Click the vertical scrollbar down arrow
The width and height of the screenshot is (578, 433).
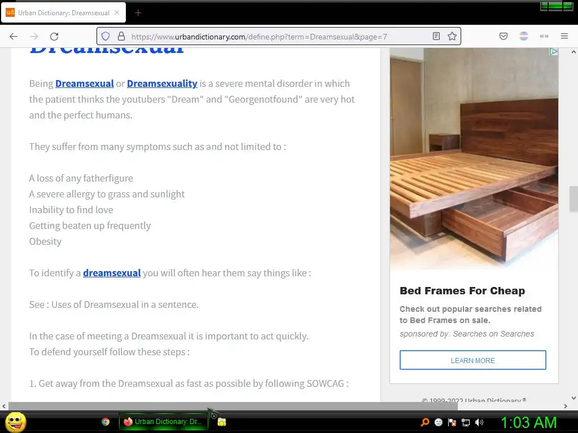point(573,397)
